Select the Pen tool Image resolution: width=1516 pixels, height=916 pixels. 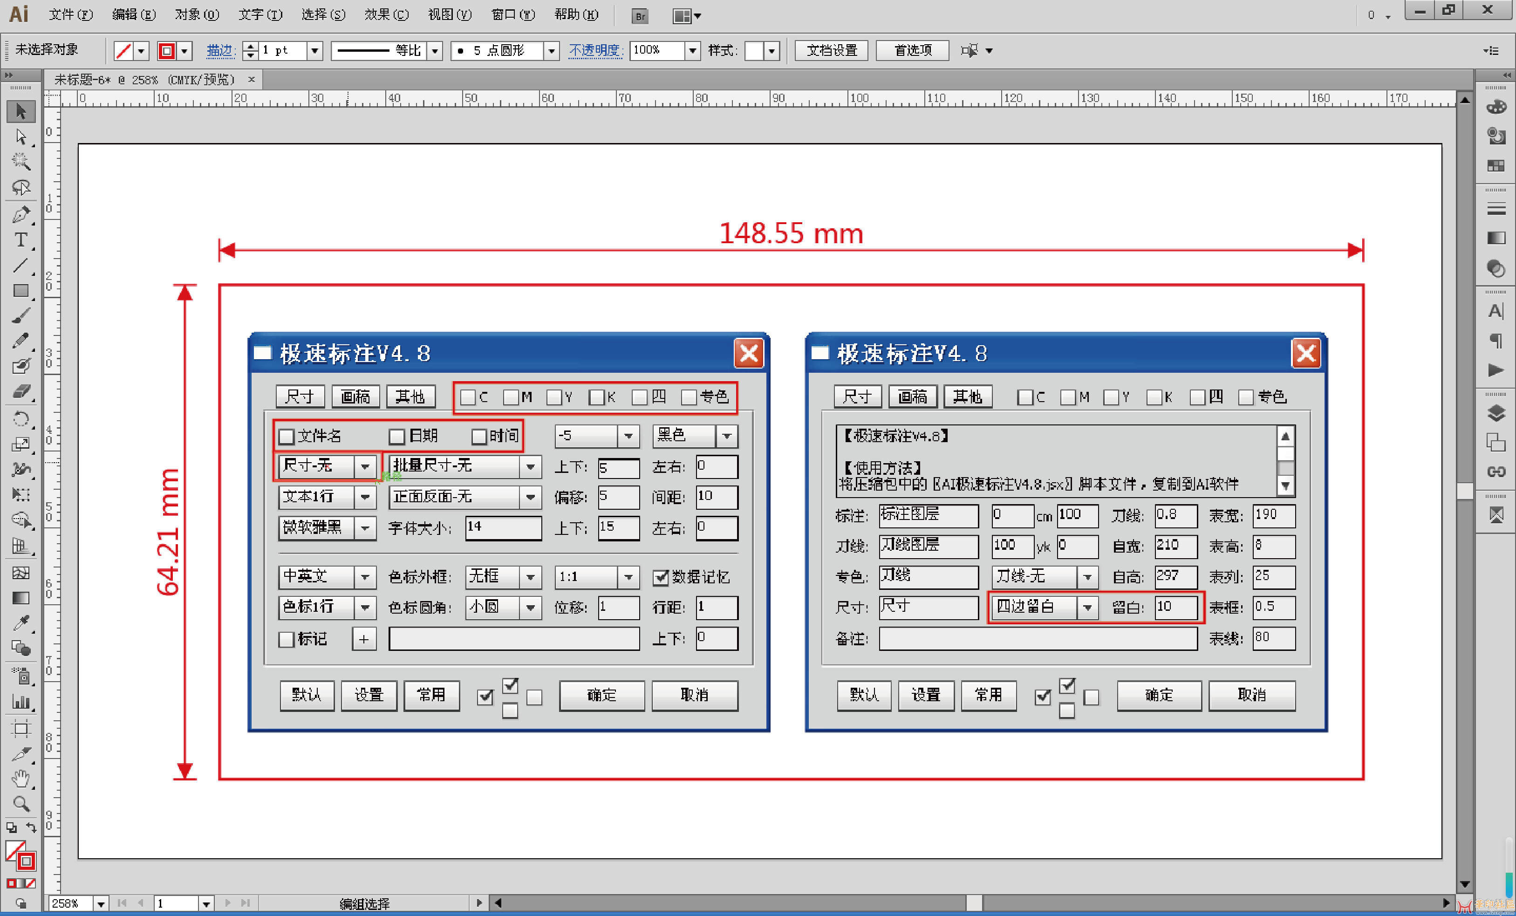point(21,215)
